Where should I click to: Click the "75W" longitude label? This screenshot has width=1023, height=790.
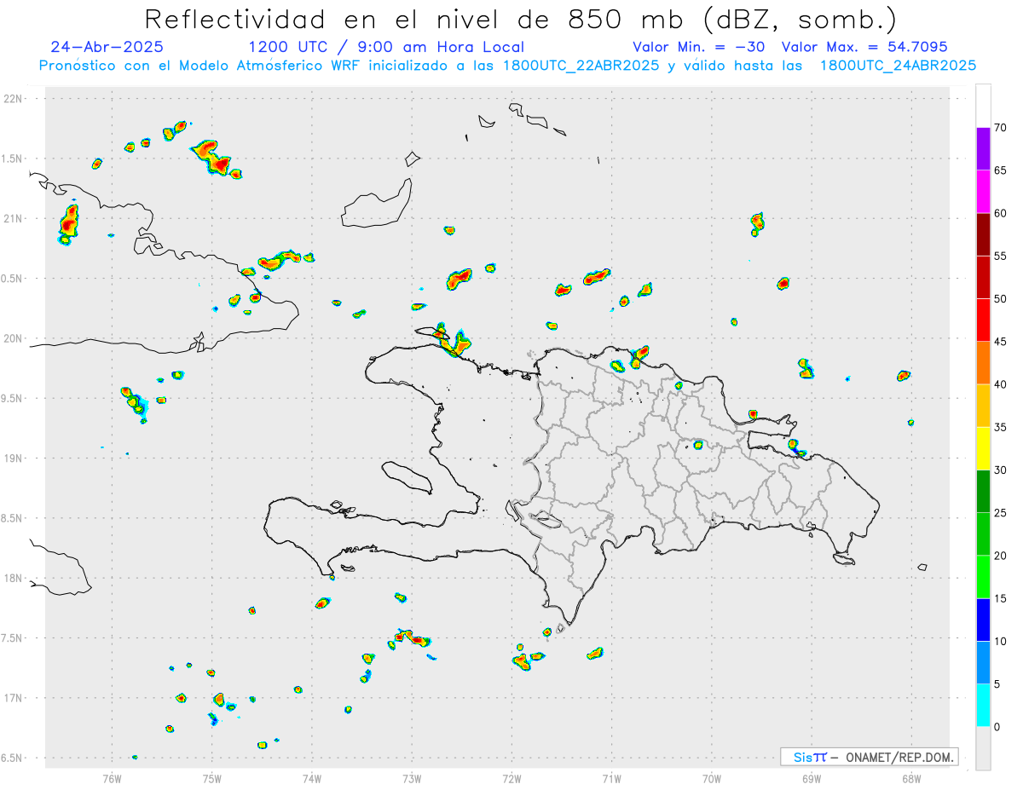pos(212,779)
